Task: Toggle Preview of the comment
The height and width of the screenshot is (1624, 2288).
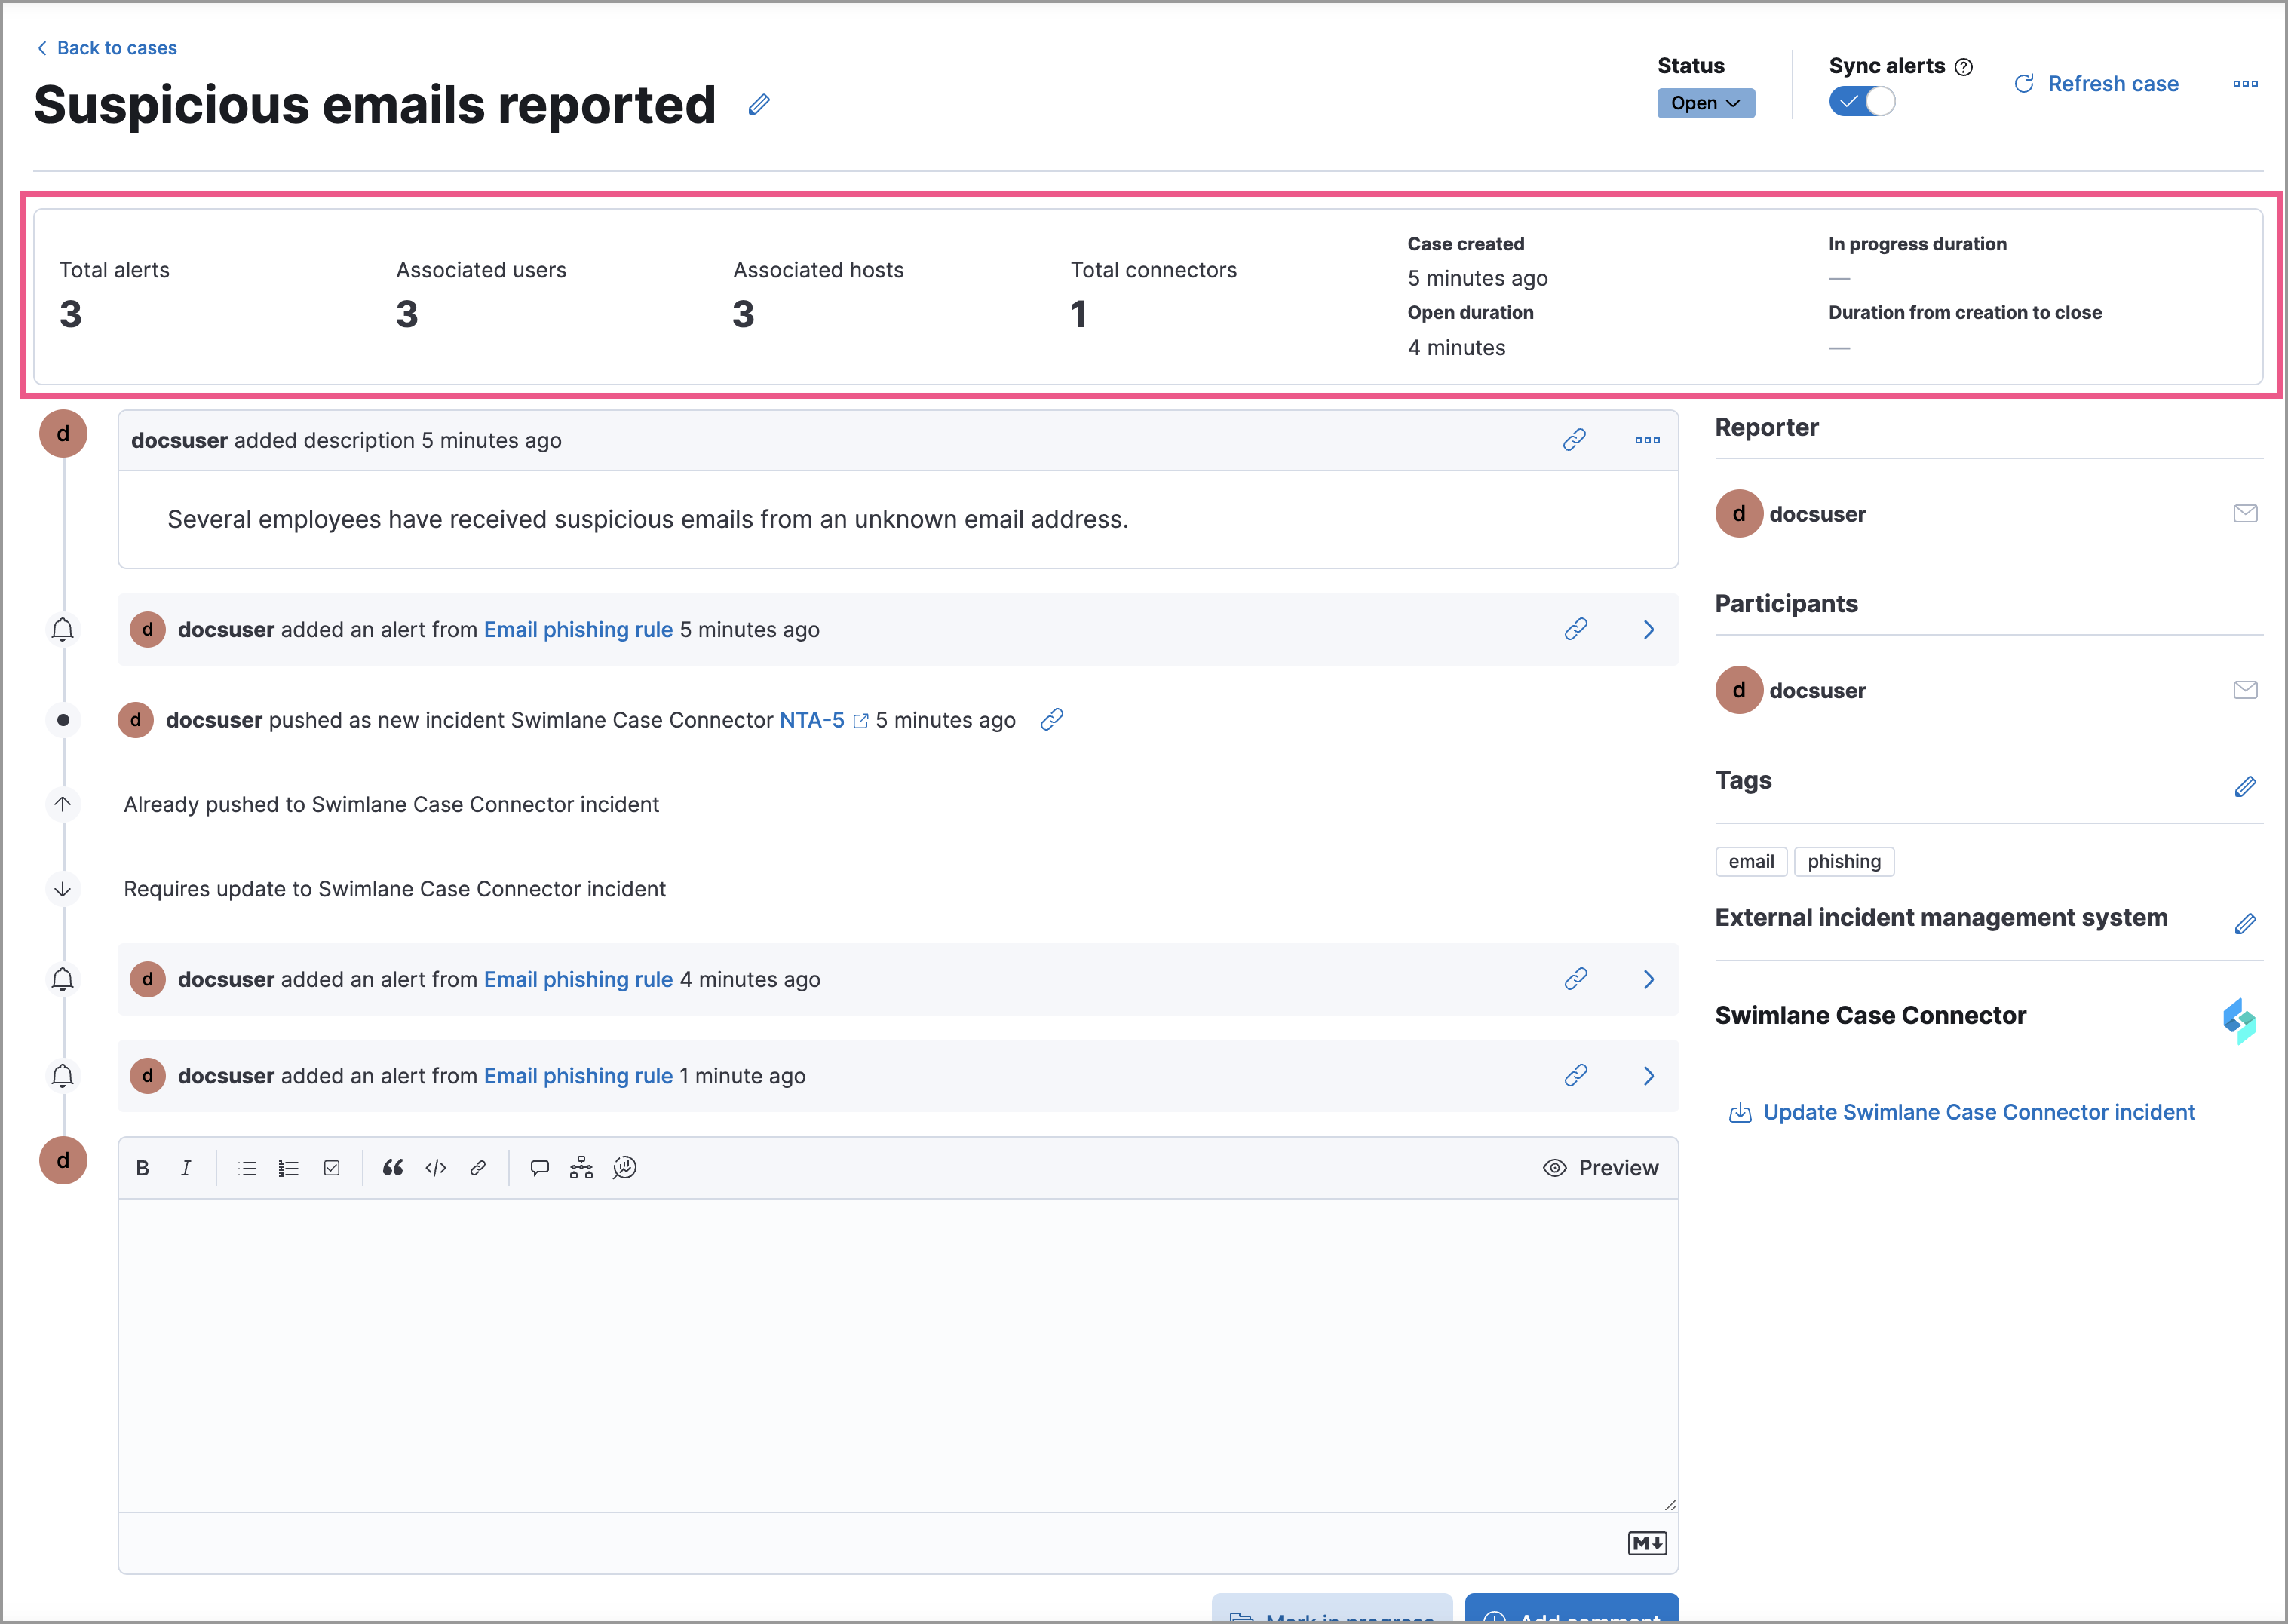Action: [1600, 1168]
